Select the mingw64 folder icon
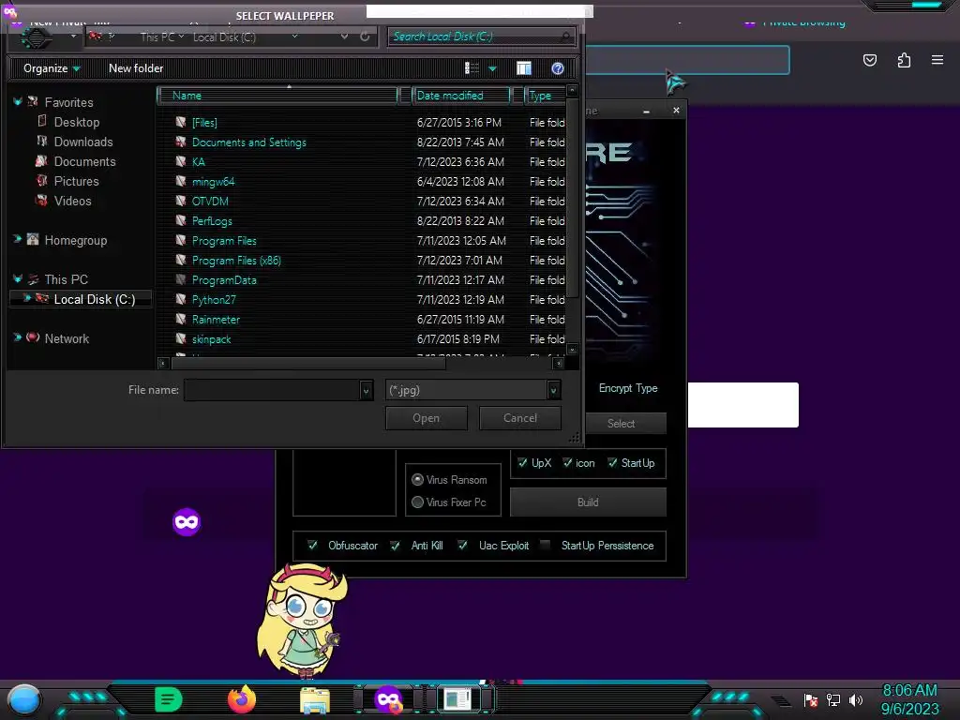Viewport: 960px width, 720px height. (181, 181)
